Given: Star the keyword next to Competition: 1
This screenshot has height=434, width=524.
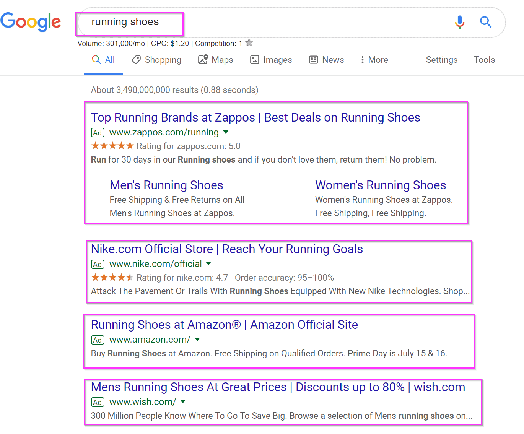Looking at the screenshot, I should [x=249, y=43].
